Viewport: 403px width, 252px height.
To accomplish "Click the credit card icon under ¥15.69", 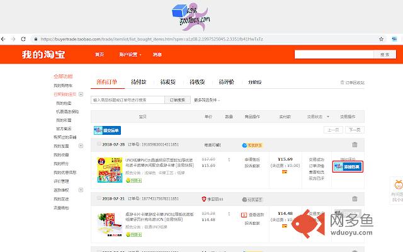I will (285, 172).
